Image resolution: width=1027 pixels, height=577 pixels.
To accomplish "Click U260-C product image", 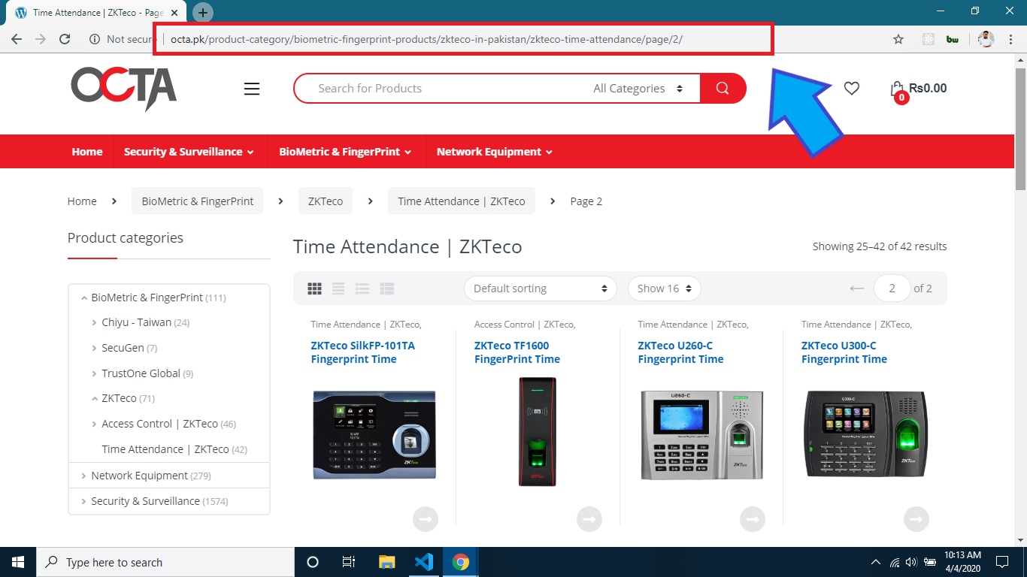I will 701,435.
